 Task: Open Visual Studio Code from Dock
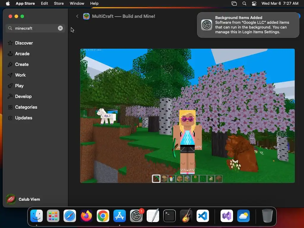202,216
